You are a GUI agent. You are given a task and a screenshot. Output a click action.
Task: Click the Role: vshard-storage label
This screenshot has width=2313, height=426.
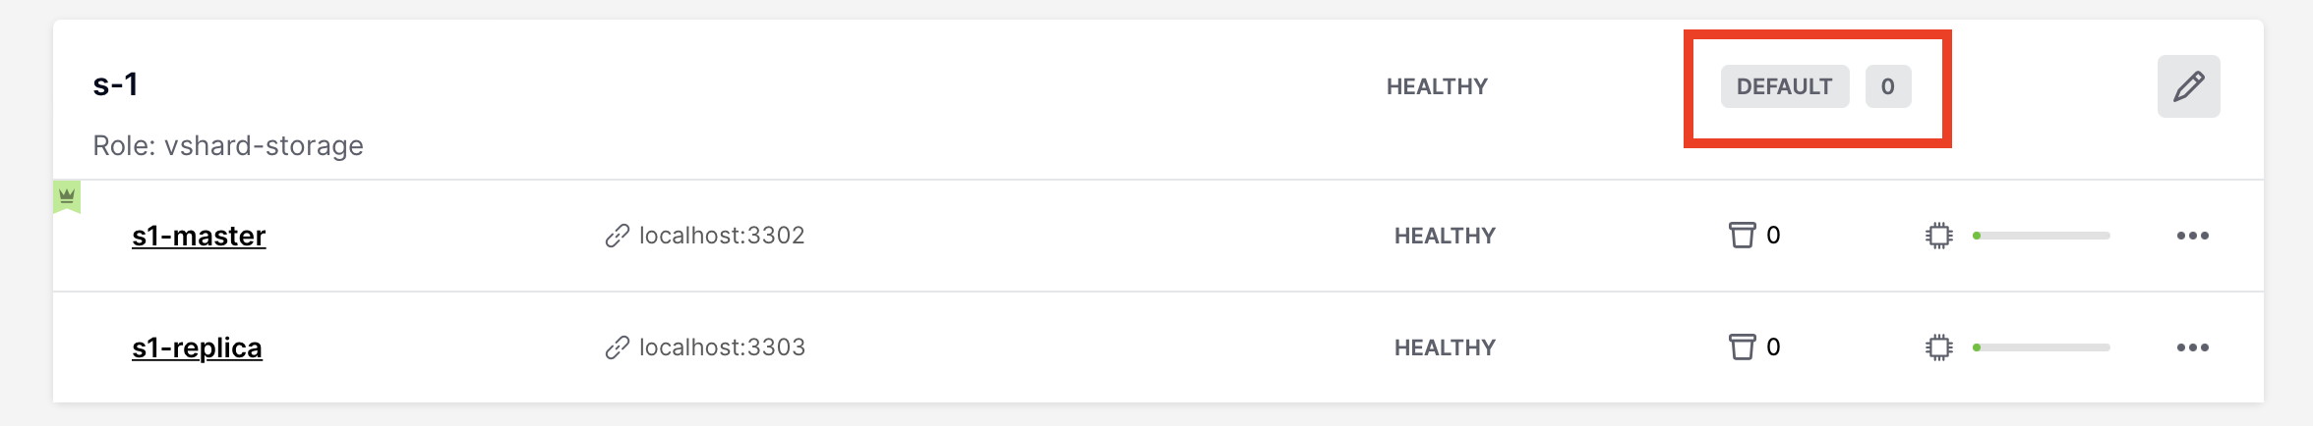coord(228,145)
